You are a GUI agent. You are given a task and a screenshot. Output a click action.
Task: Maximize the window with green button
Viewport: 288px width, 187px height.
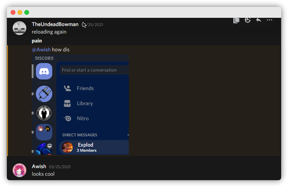click(x=27, y=12)
